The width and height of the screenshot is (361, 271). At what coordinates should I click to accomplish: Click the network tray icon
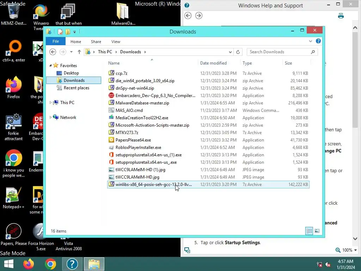coord(319,264)
